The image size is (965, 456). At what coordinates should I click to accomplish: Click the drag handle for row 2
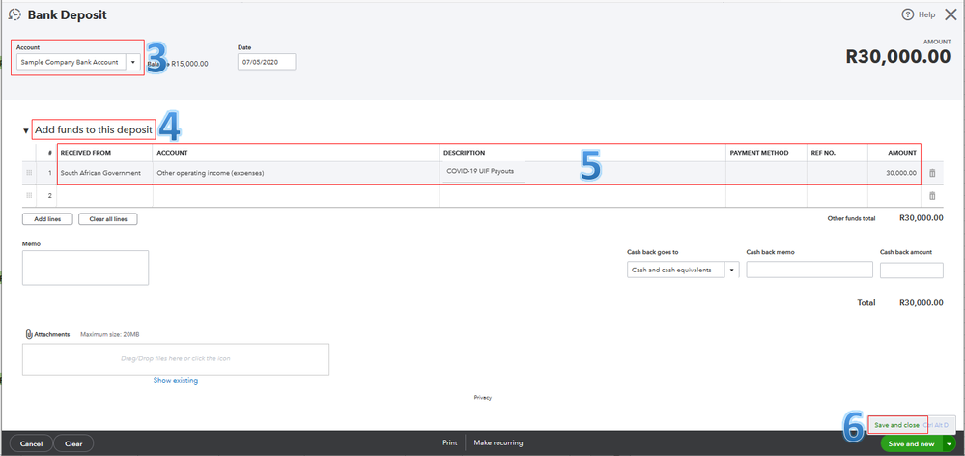point(29,195)
